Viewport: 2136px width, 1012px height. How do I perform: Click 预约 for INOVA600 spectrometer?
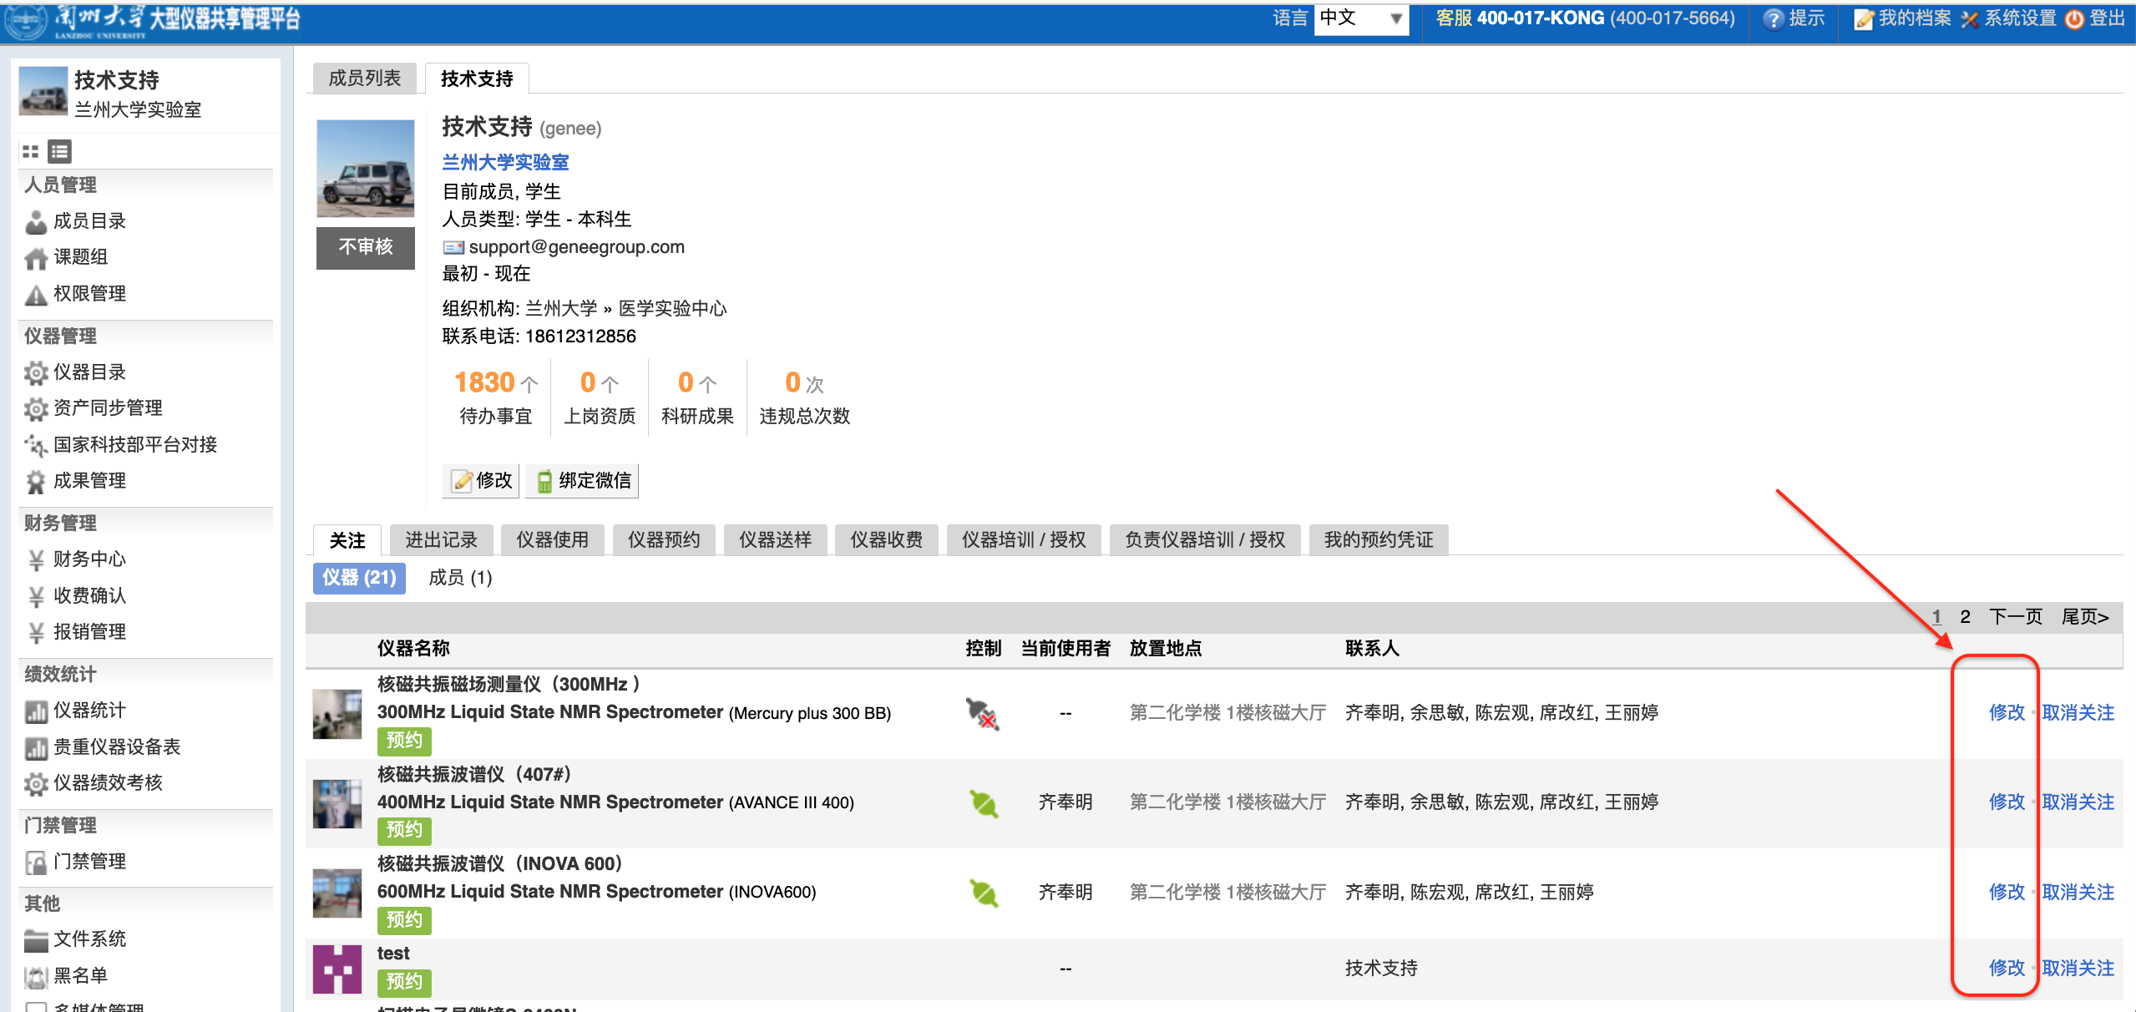(x=404, y=920)
